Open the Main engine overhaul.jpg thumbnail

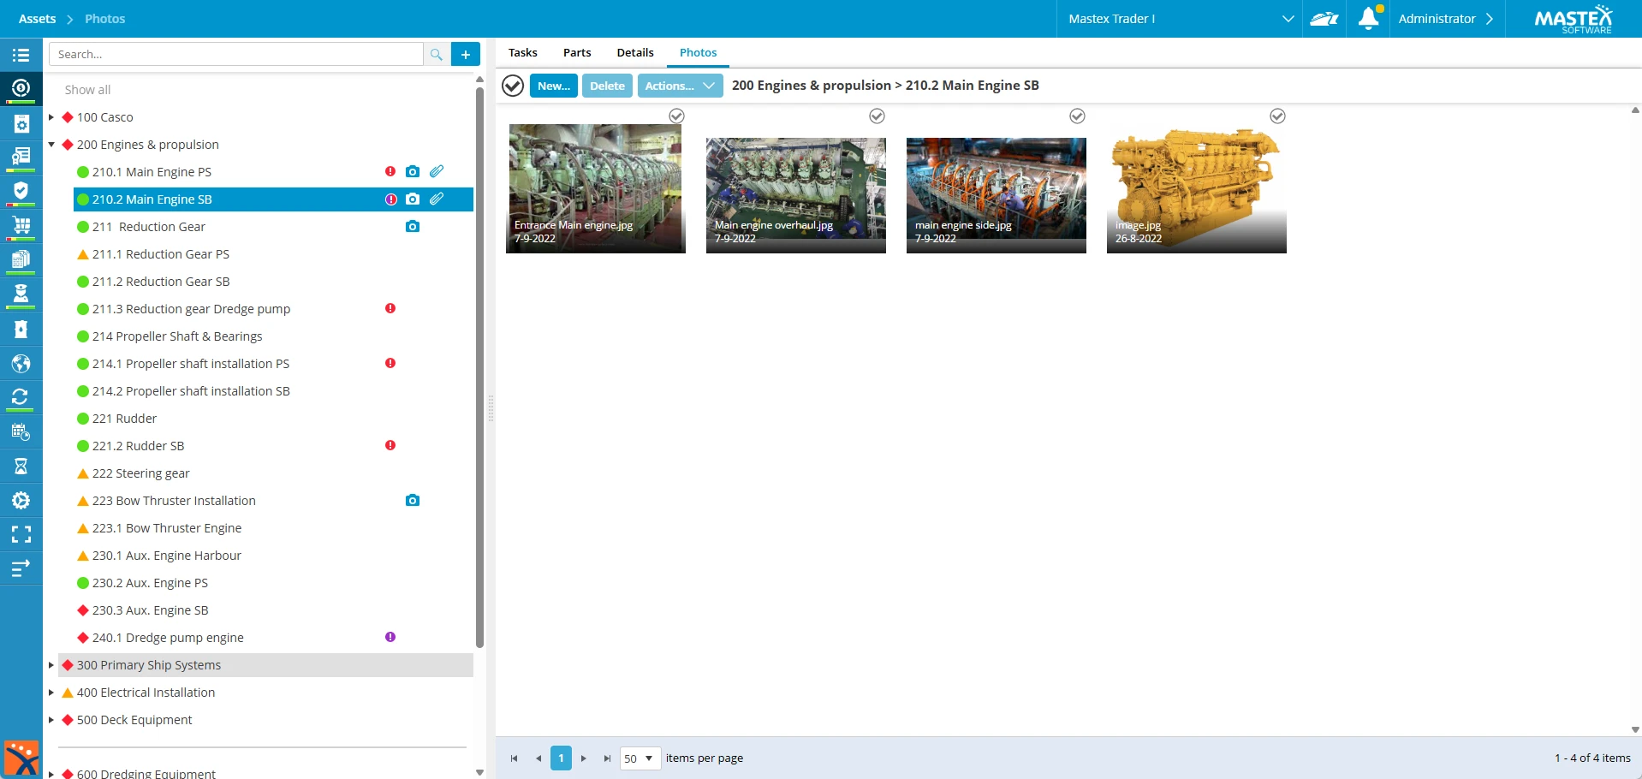point(795,188)
